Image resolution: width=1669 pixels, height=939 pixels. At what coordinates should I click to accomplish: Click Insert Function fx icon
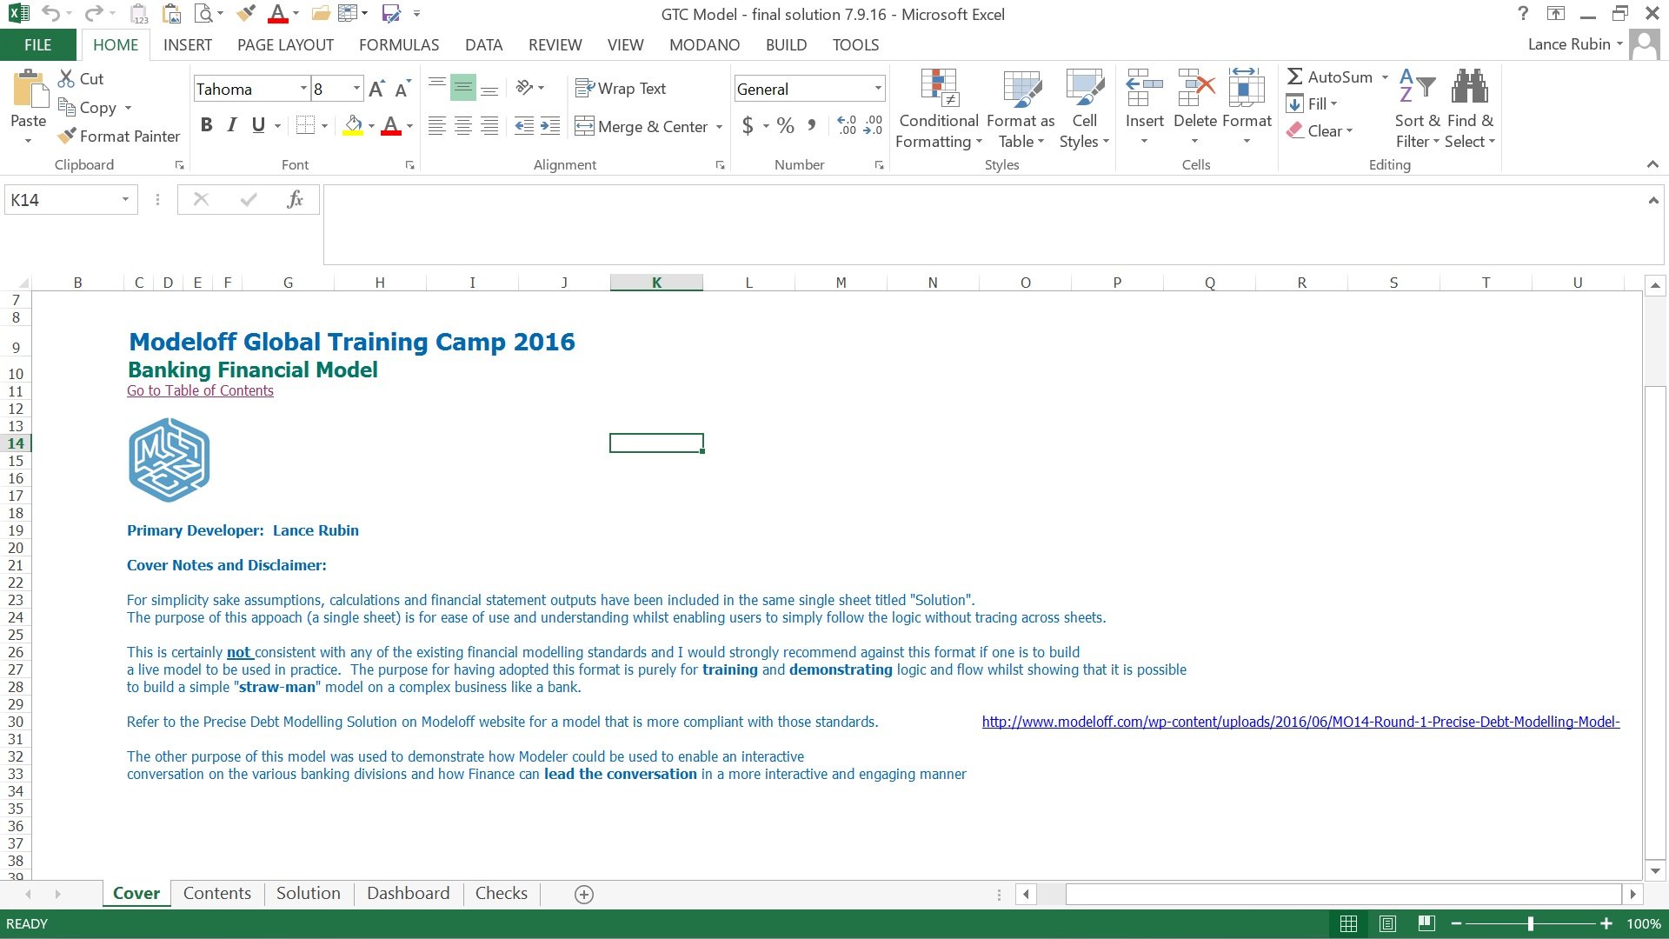click(x=295, y=200)
